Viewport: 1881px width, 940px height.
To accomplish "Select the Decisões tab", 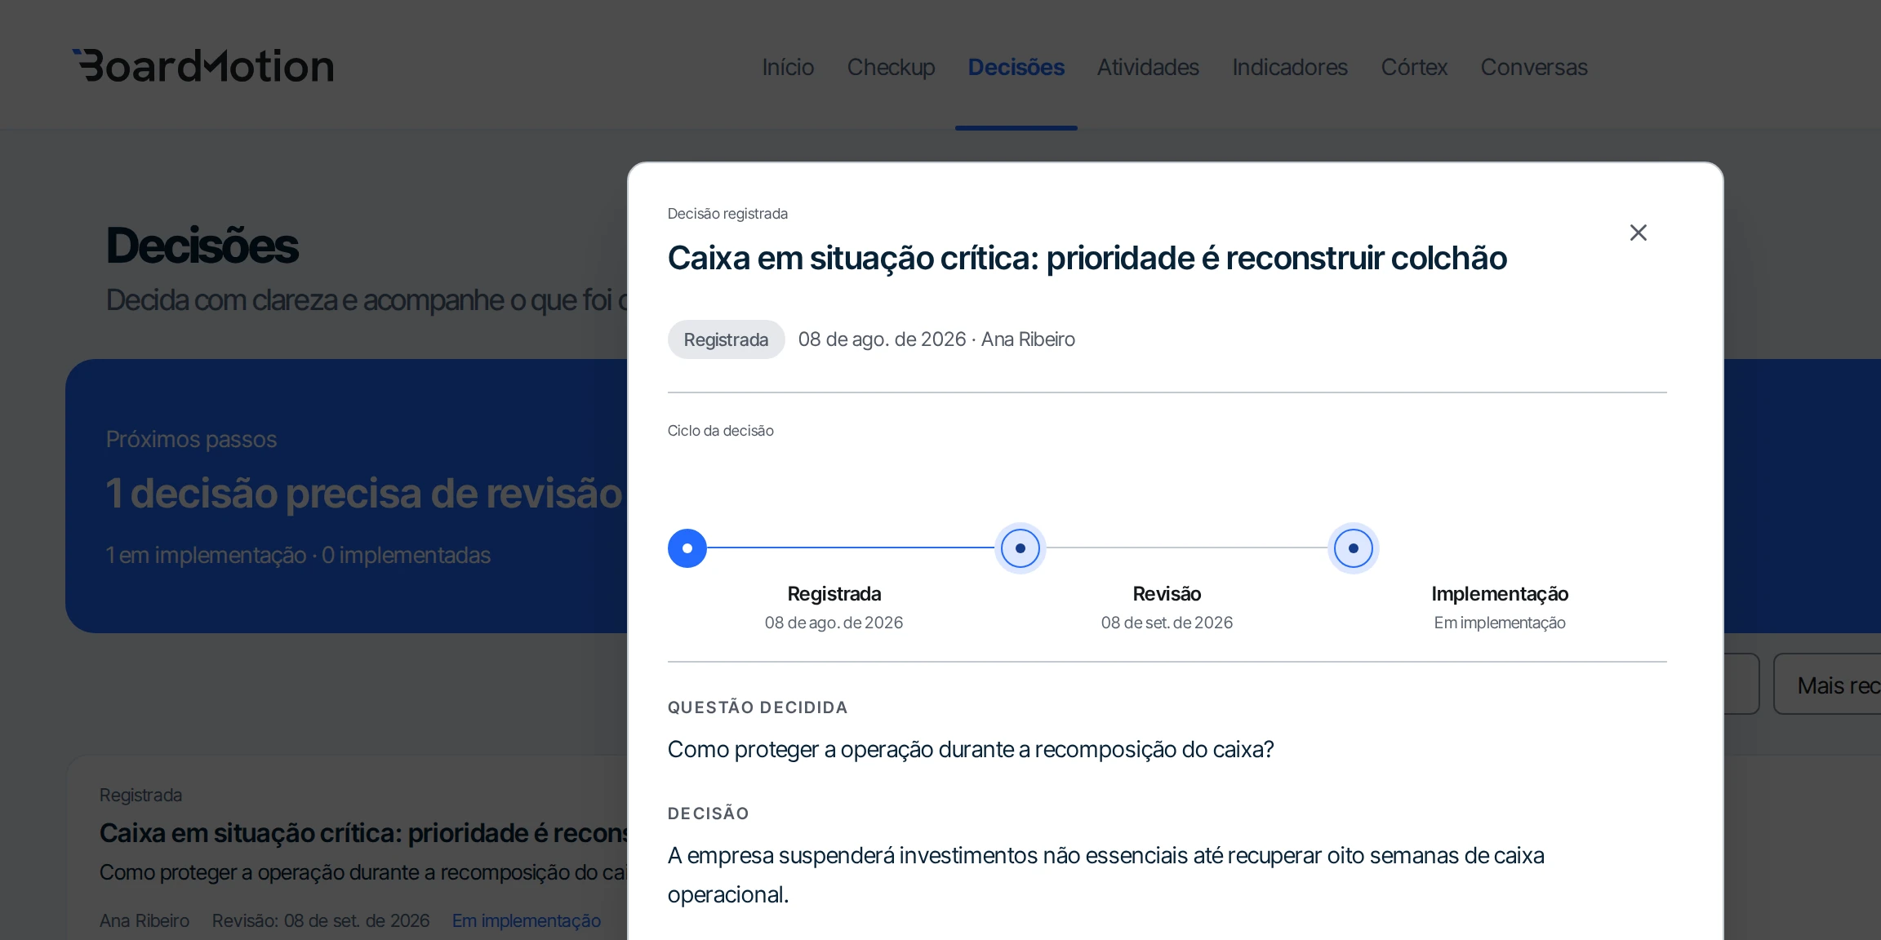I will (1016, 67).
